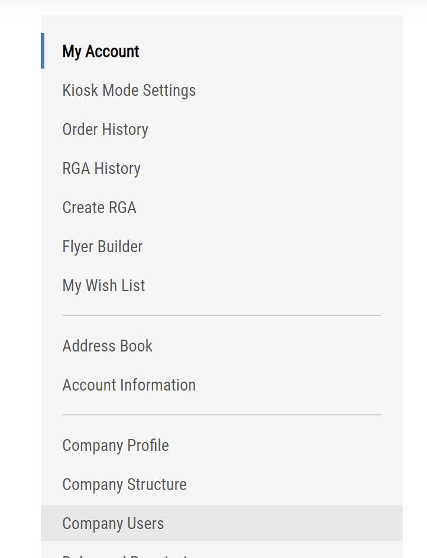
Task: Select Flyer Builder above My Wish List
Action: 102,247
